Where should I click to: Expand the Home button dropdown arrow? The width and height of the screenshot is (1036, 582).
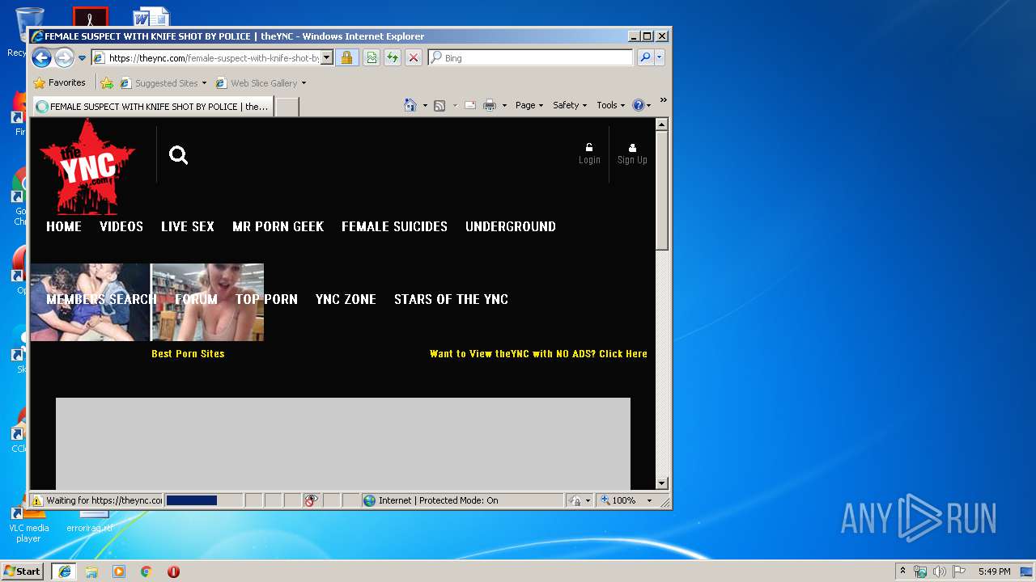coord(425,105)
